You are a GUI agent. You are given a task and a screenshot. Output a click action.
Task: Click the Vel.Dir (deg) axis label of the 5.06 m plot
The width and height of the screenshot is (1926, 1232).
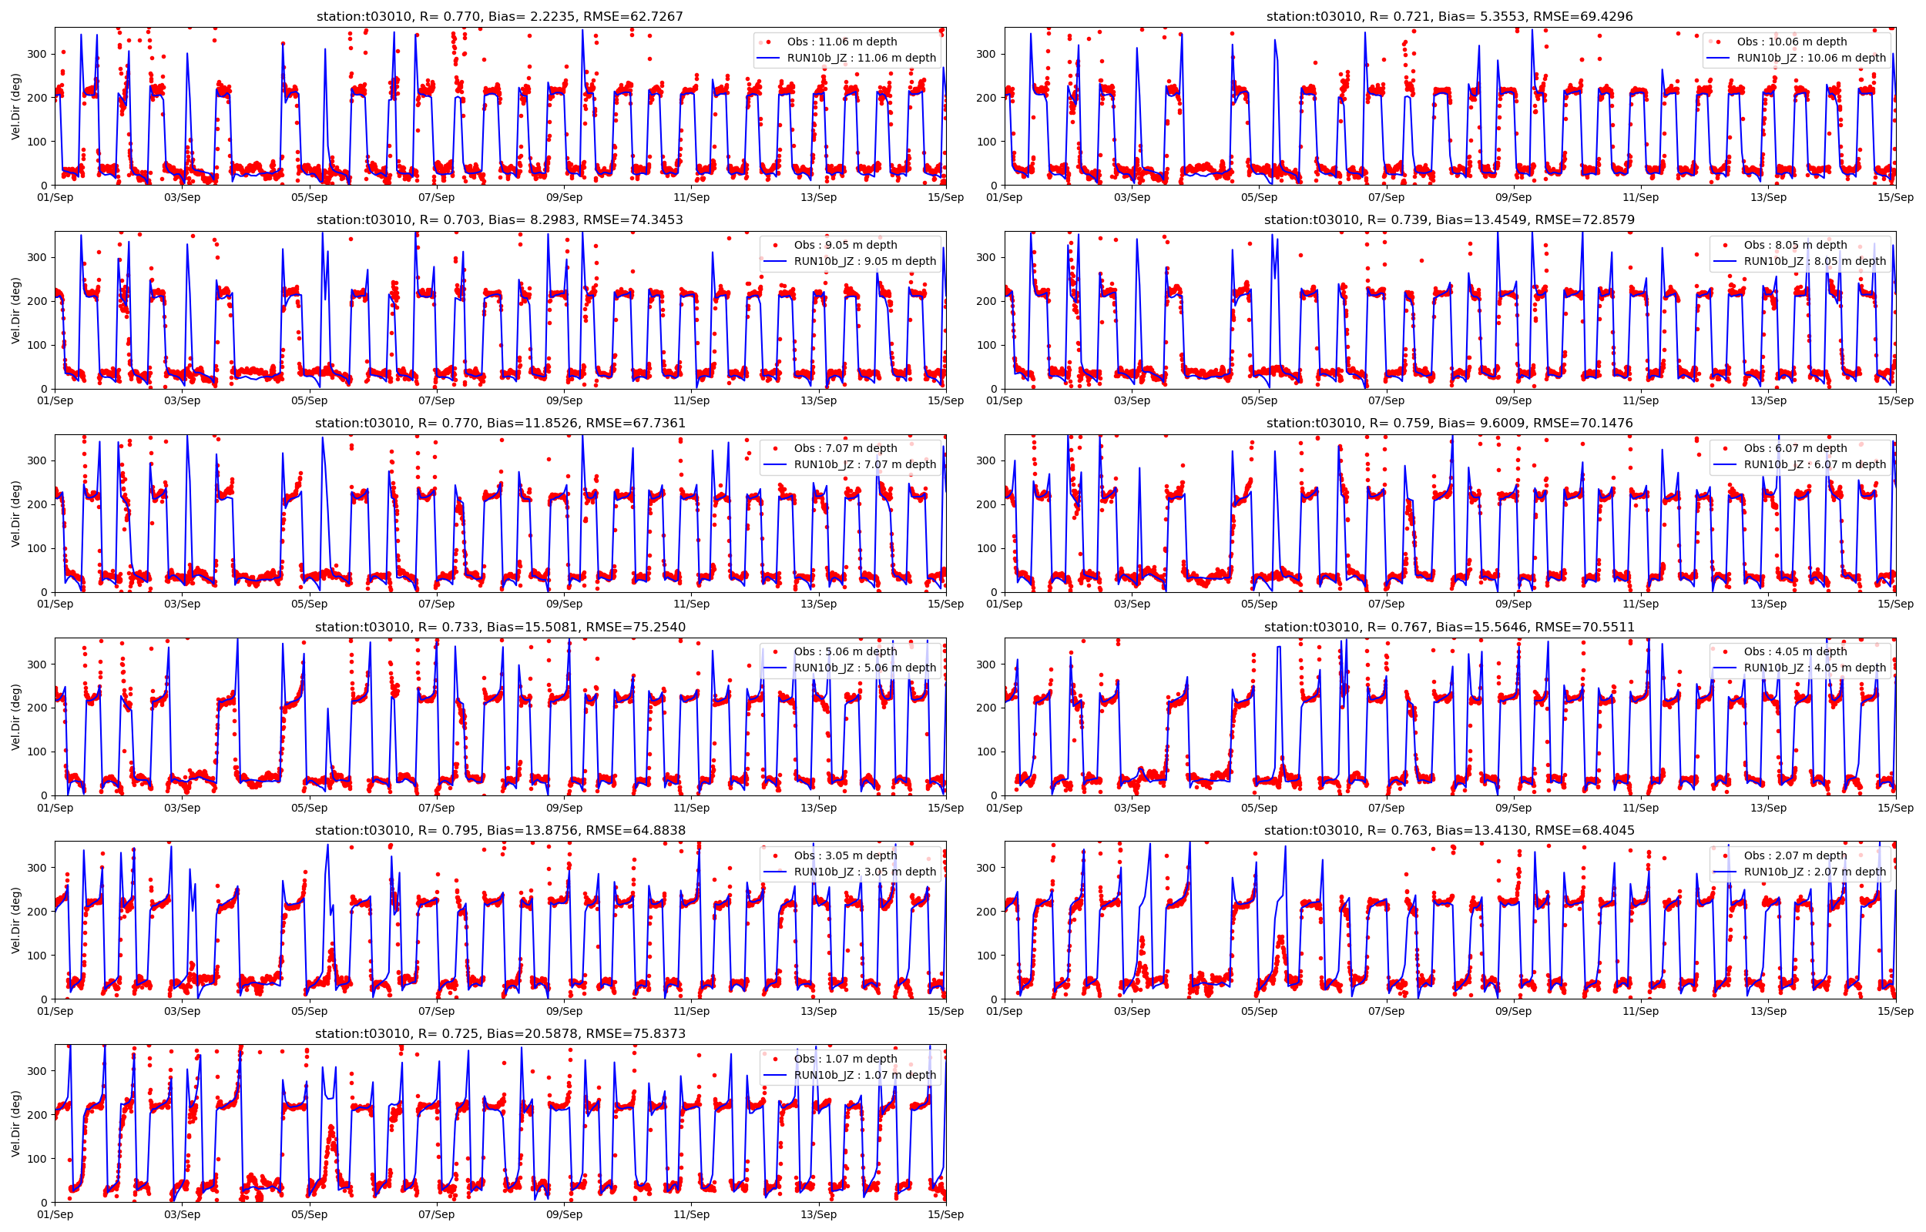(16, 717)
